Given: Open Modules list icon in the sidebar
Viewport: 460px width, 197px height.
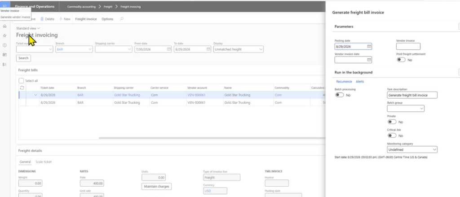Looking at the screenshot, I should pos(4,64).
